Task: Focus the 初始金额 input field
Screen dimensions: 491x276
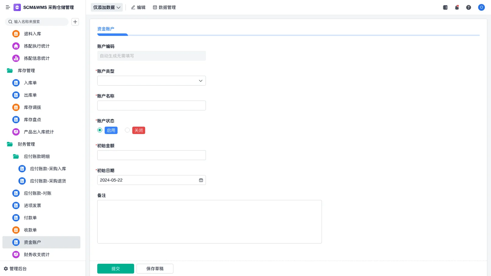Action: click(152, 155)
